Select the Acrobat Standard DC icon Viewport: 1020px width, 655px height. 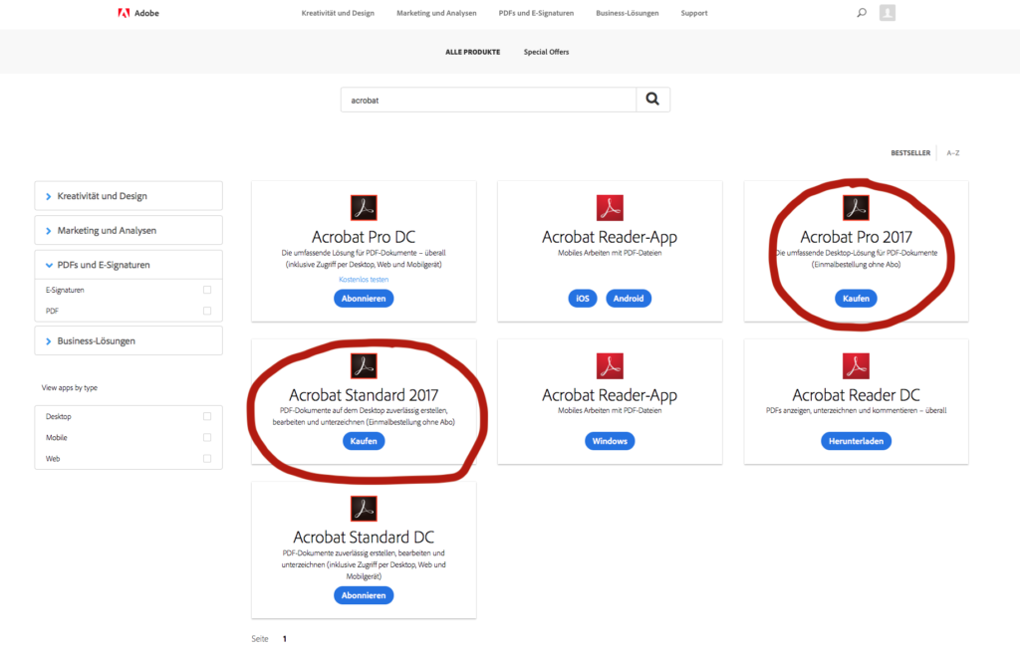pyautogui.click(x=364, y=509)
